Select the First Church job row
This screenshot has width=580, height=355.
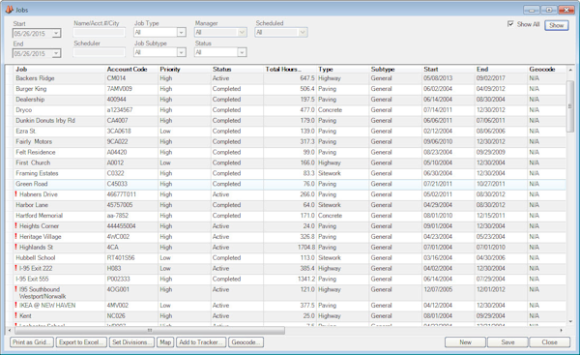(290, 163)
